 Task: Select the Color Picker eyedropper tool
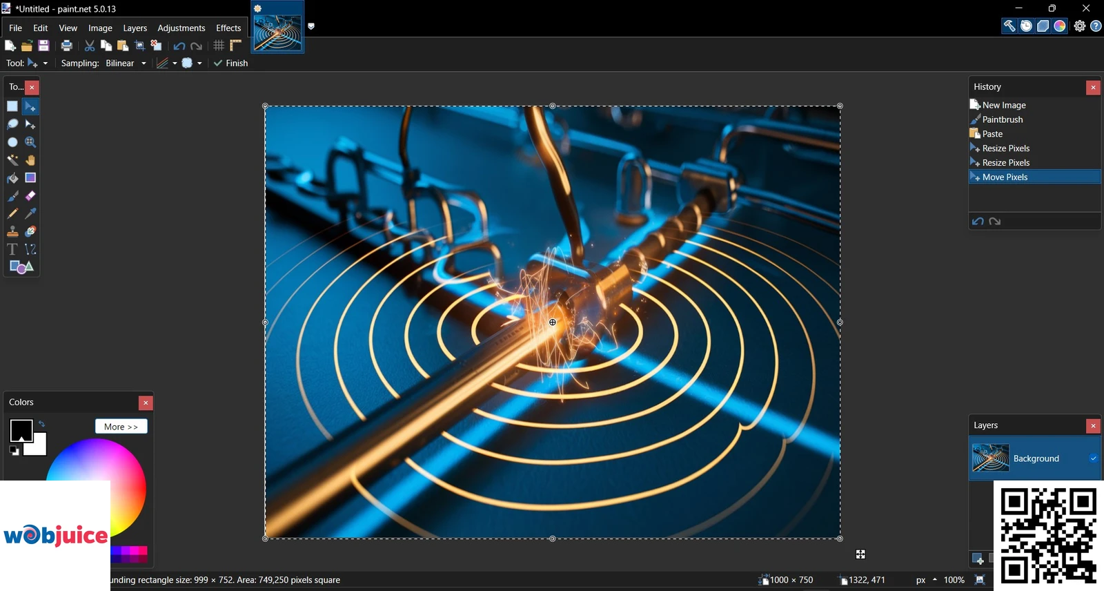(30, 214)
